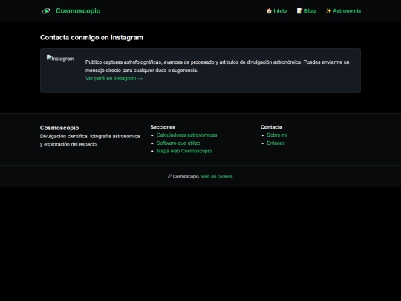Click the Divulgación científica footer description
The image size is (401, 301).
(90, 140)
